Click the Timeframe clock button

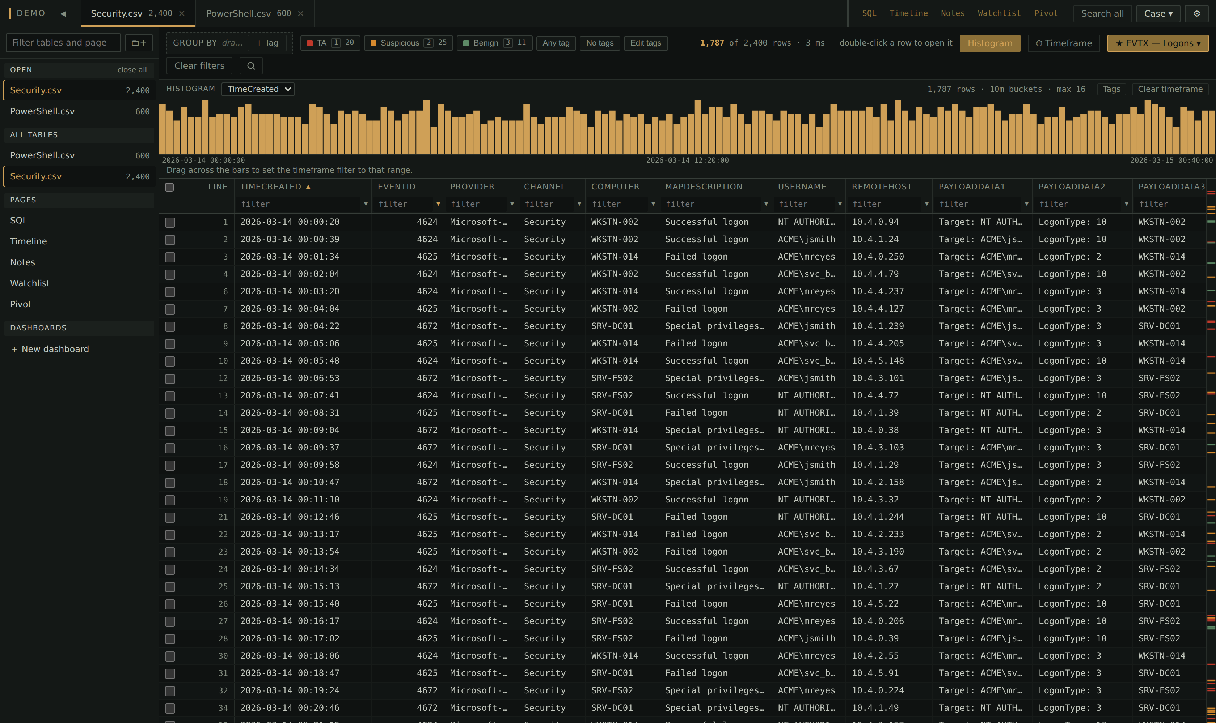point(1063,43)
